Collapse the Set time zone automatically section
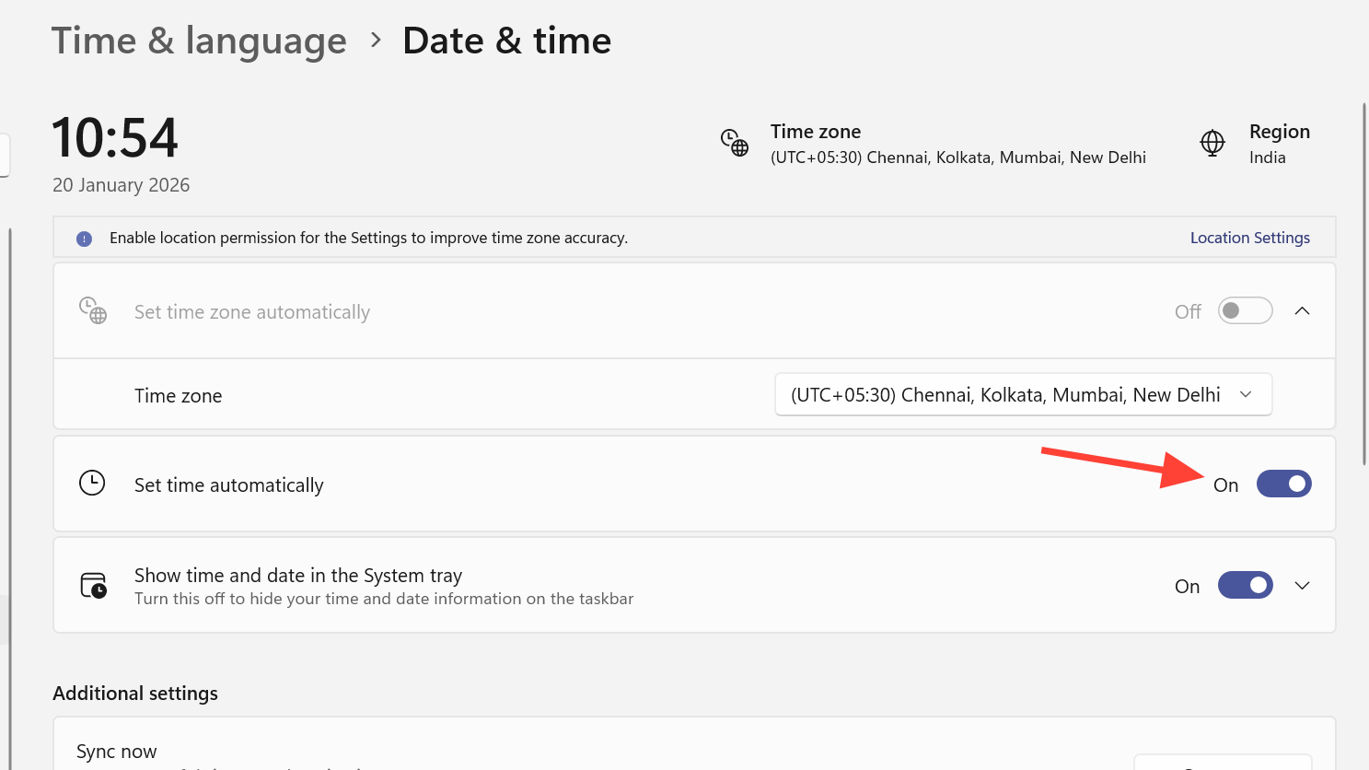The image size is (1369, 770). pos(1302,311)
